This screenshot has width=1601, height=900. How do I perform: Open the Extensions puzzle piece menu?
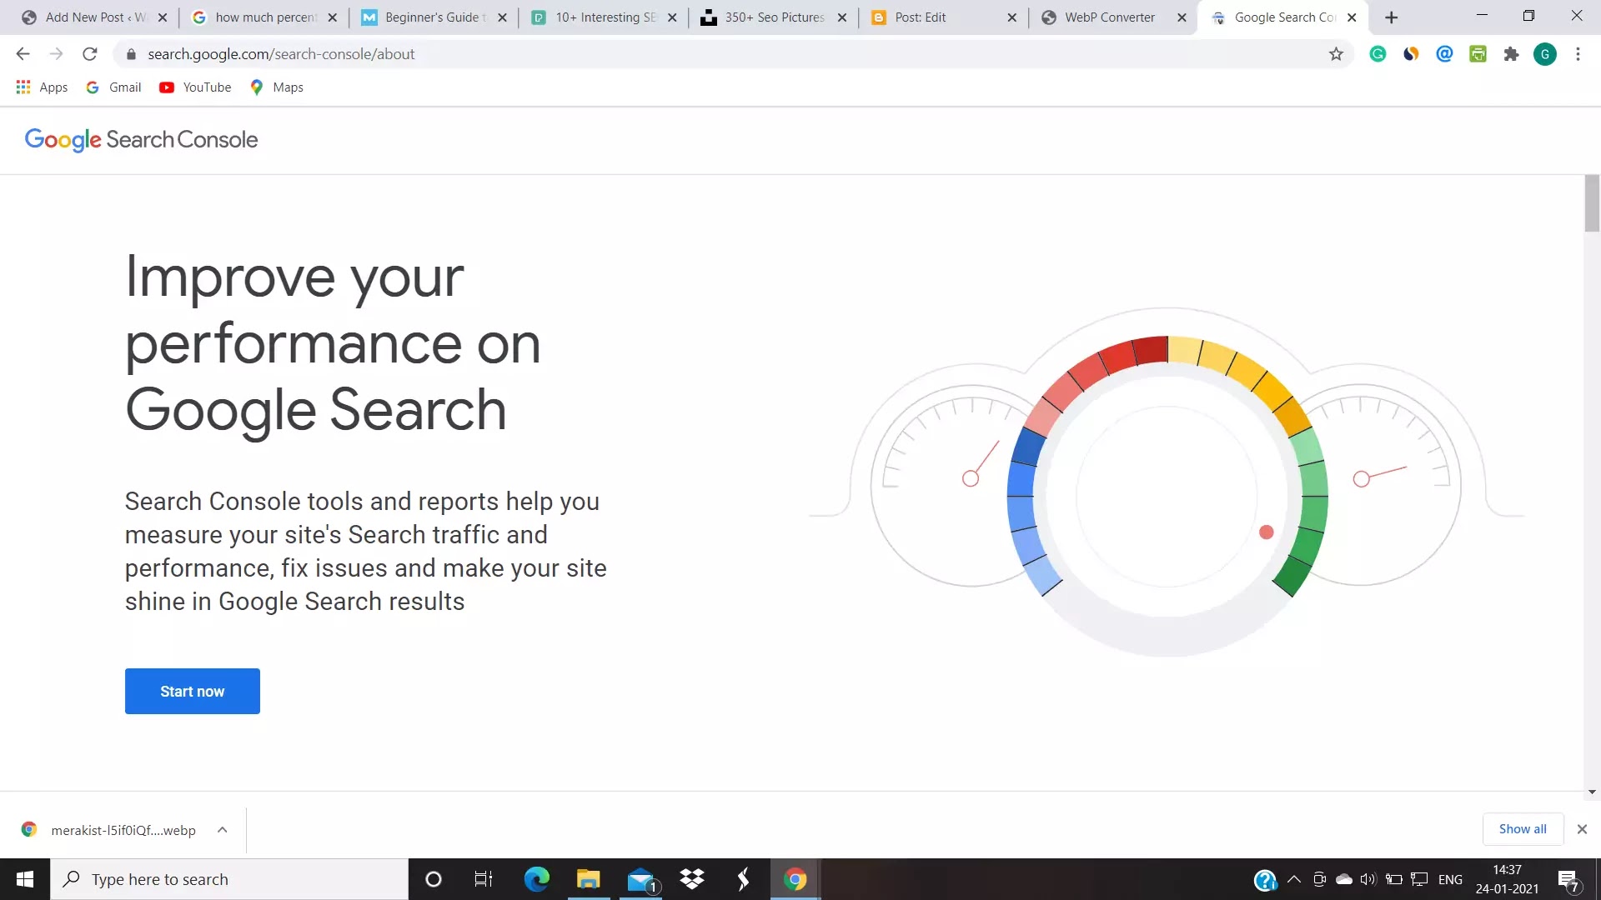tap(1511, 54)
